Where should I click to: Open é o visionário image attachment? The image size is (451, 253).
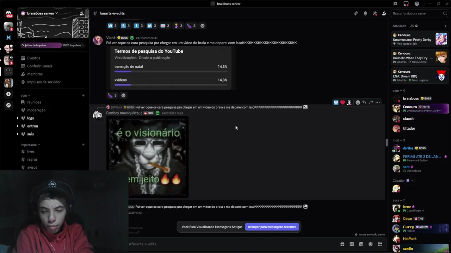point(148,157)
